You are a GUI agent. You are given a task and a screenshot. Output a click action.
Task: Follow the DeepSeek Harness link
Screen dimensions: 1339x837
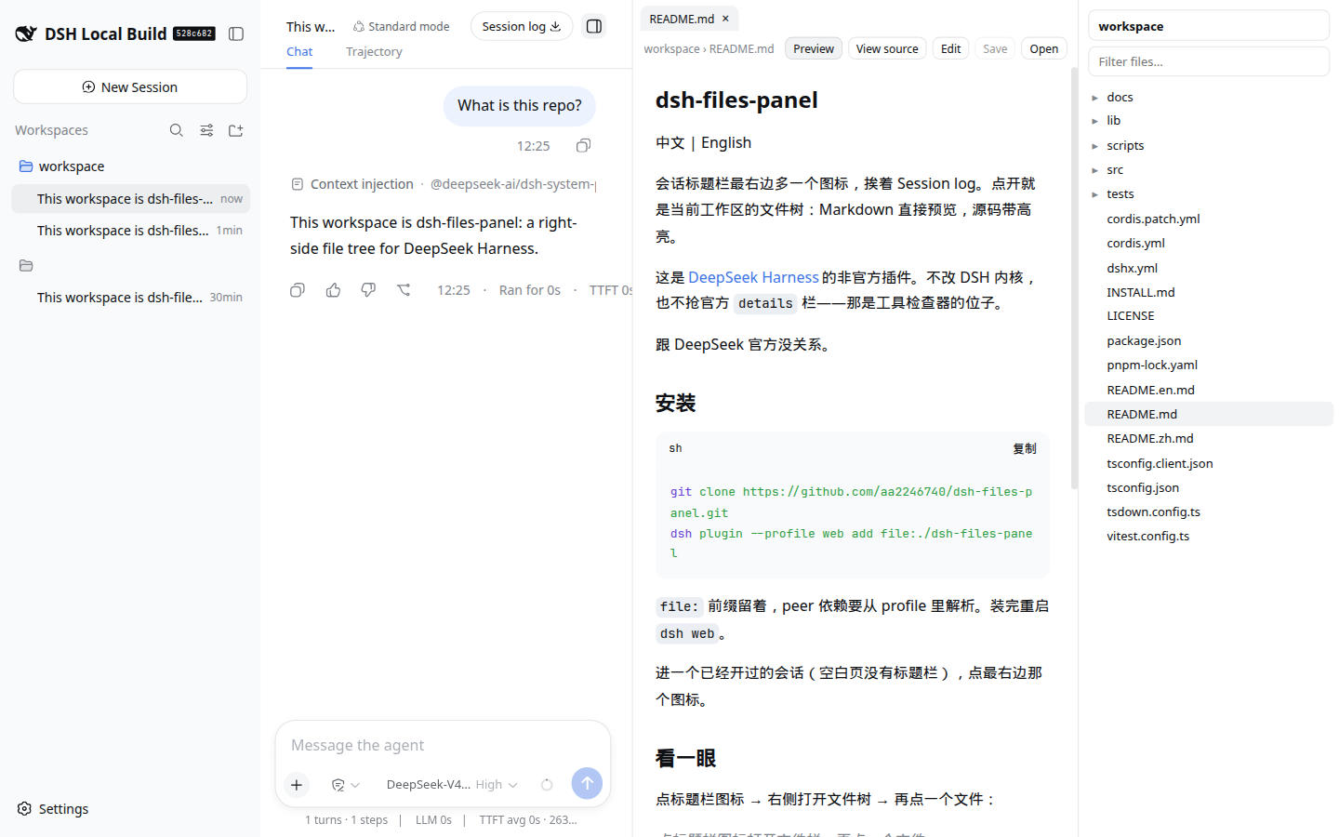[x=753, y=277]
